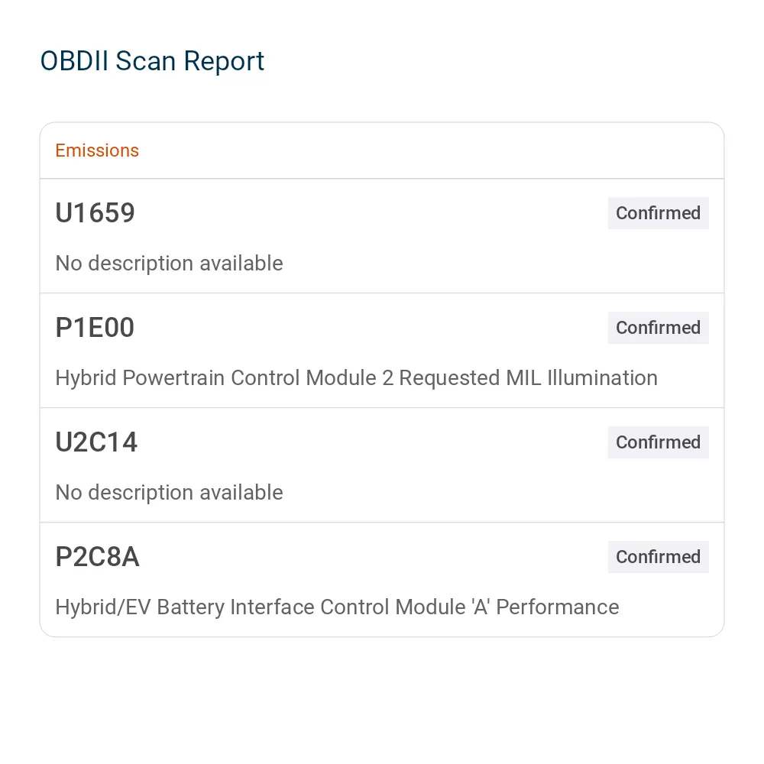The height and width of the screenshot is (764, 764).
Task: Click the OBDII Scan Report title
Action: pos(152,61)
